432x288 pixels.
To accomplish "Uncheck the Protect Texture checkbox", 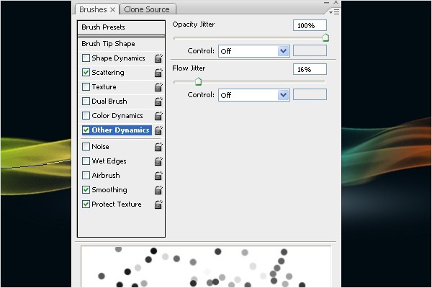I will tap(86, 204).
